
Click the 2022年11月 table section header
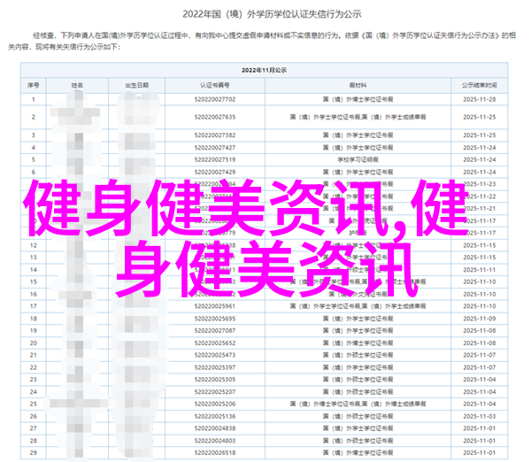(265, 69)
